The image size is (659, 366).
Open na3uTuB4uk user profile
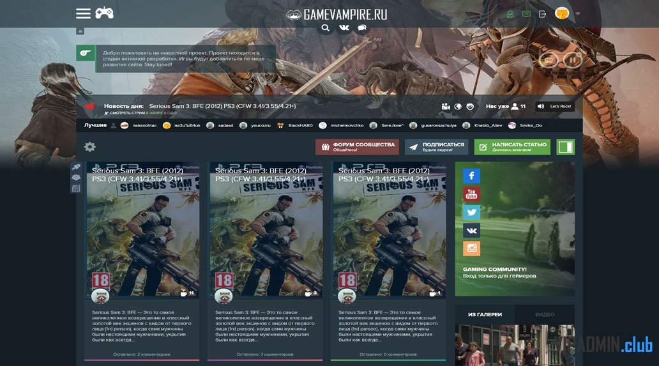click(x=181, y=125)
